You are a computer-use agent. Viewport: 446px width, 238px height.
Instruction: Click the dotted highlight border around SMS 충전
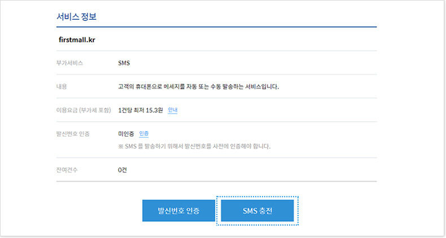click(x=257, y=196)
